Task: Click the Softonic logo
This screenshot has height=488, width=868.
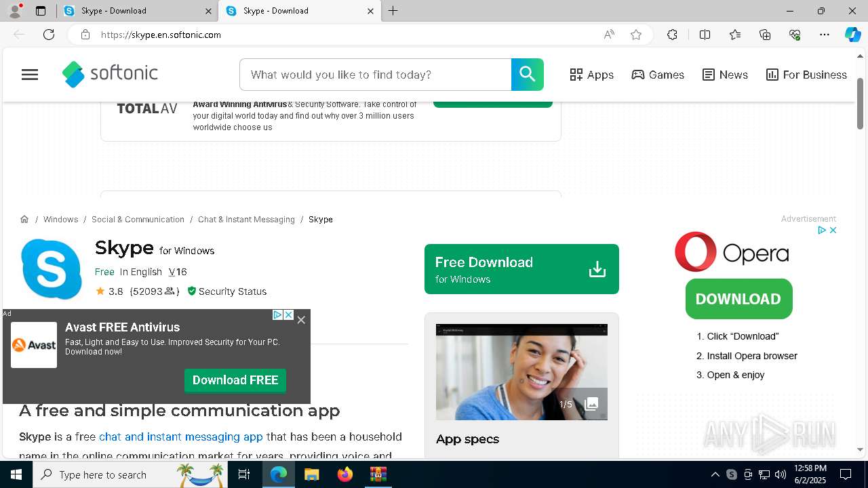Action: 110,75
